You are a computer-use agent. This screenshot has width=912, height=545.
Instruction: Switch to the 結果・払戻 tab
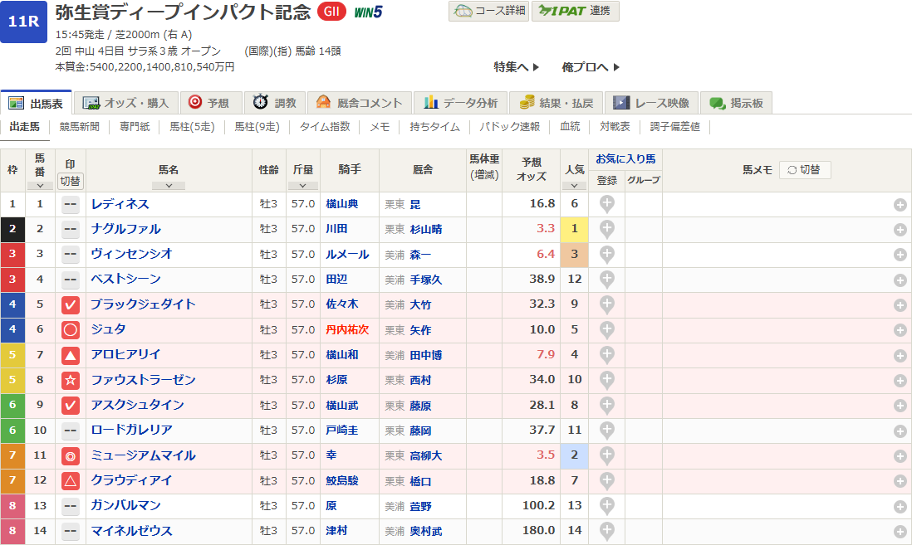[557, 103]
